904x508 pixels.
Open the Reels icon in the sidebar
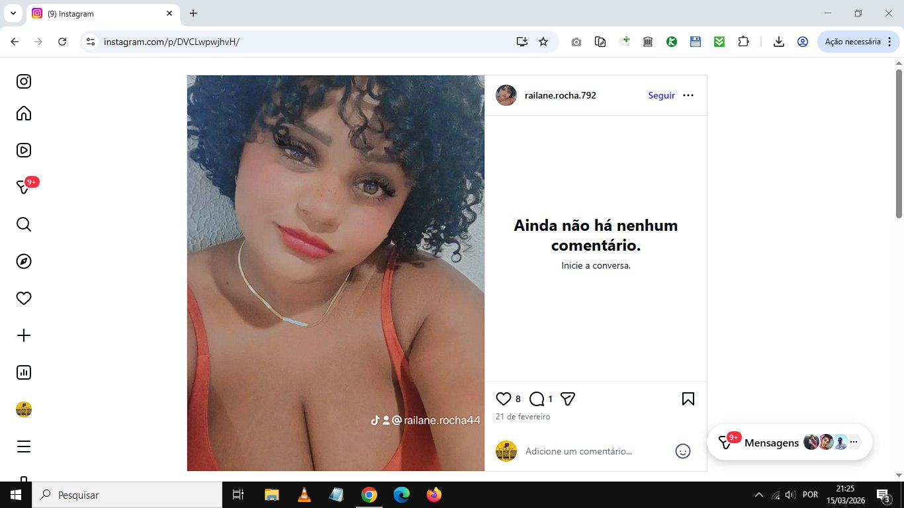click(24, 150)
